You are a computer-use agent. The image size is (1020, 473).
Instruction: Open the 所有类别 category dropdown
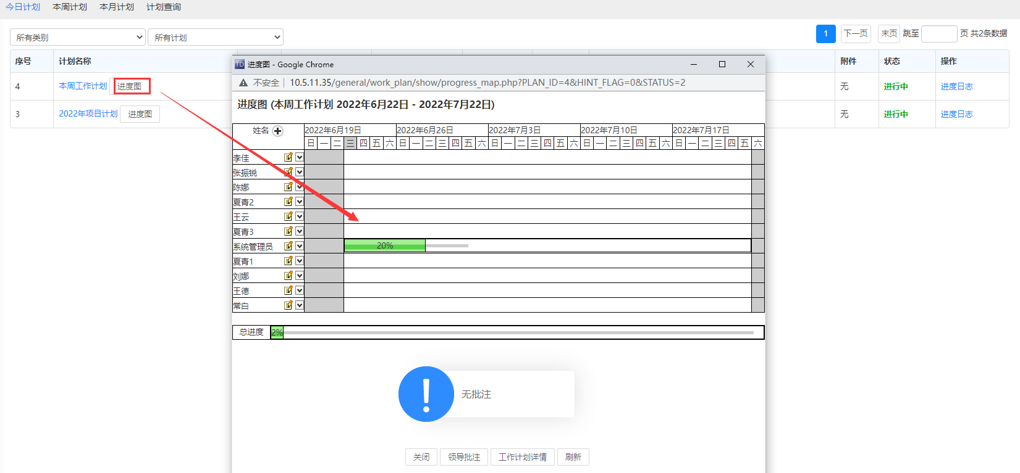click(x=78, y=37)
